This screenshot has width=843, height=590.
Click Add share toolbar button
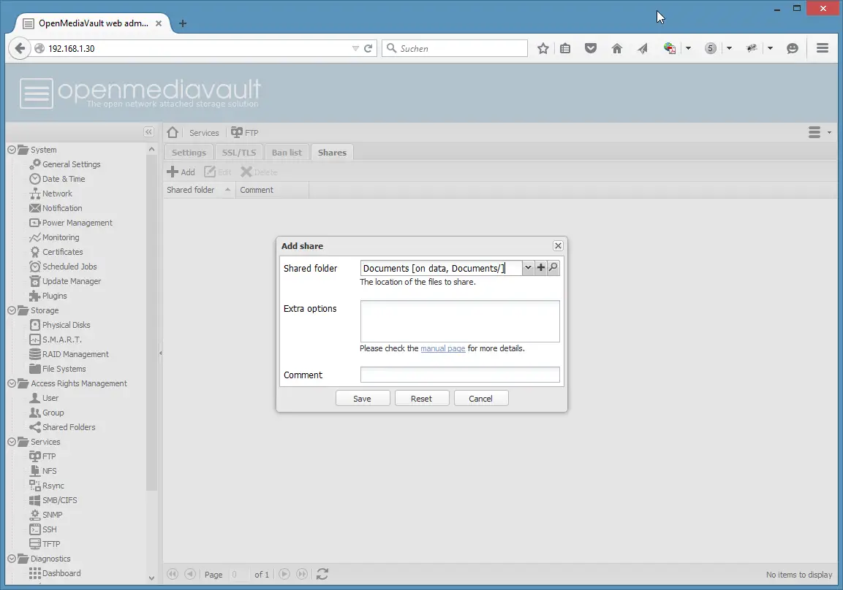[181, 172]
